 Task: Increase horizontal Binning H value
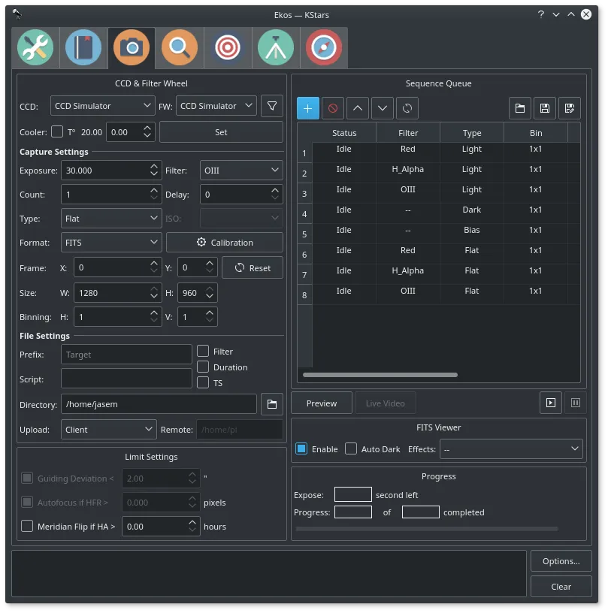coord(154,313)
